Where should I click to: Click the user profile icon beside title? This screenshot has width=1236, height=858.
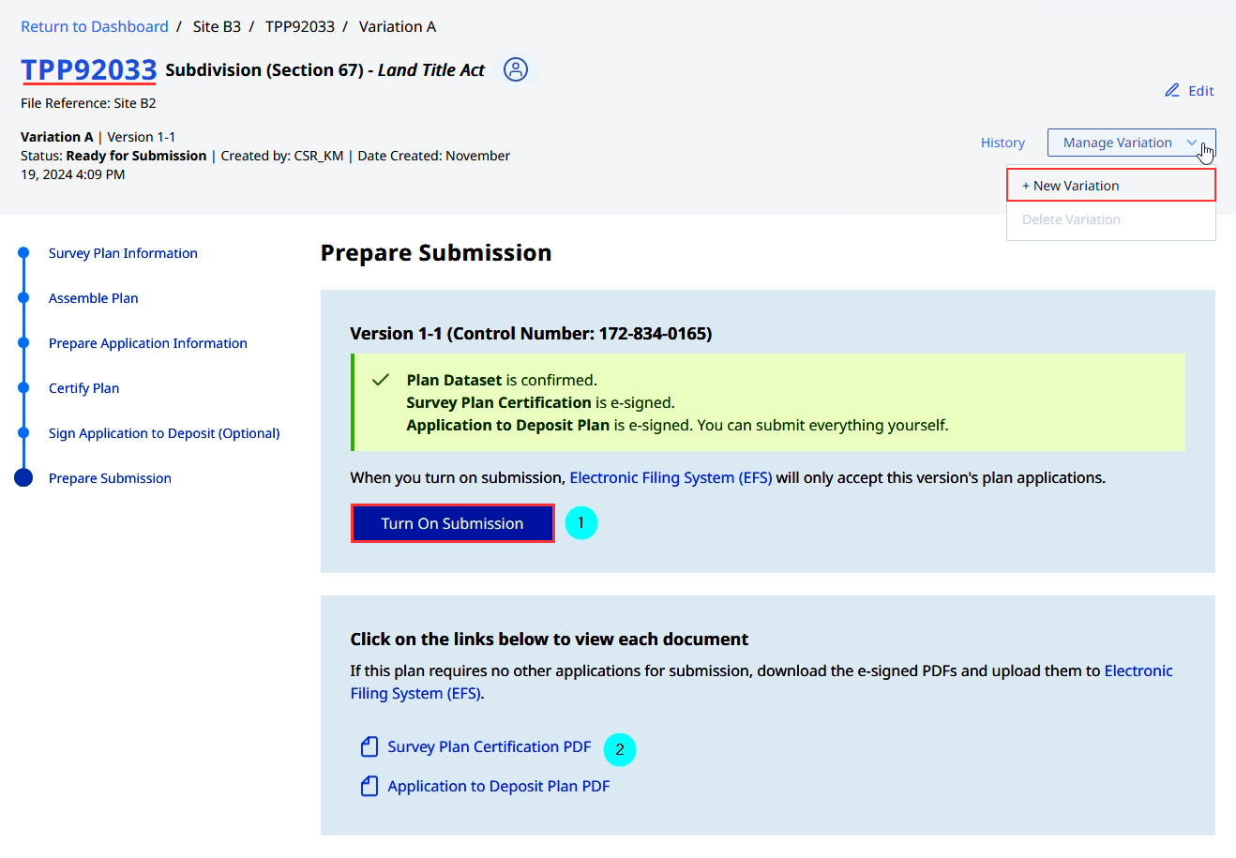pyautogui.click(x=516, y=69)
